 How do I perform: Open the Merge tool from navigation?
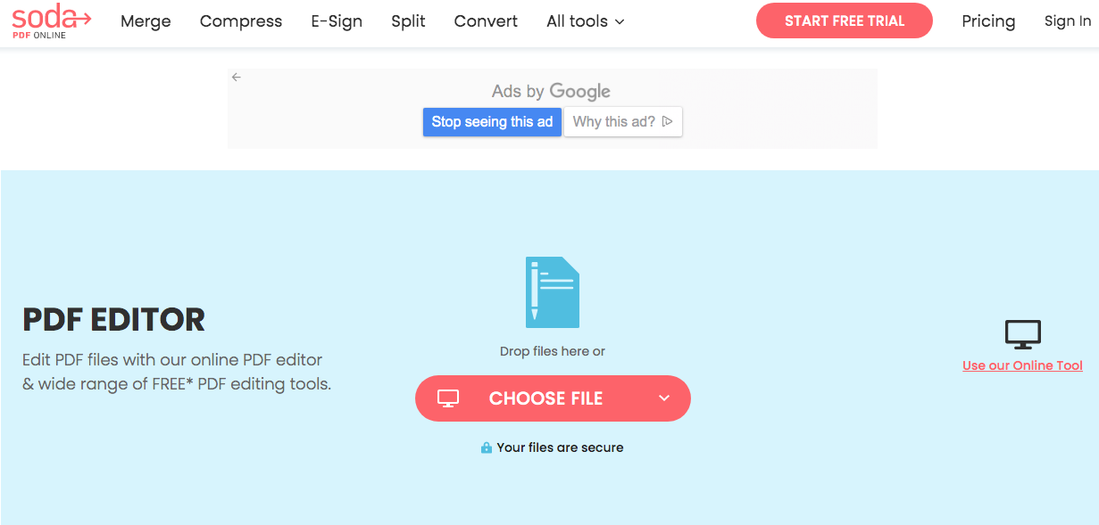(x=146, y=21)
